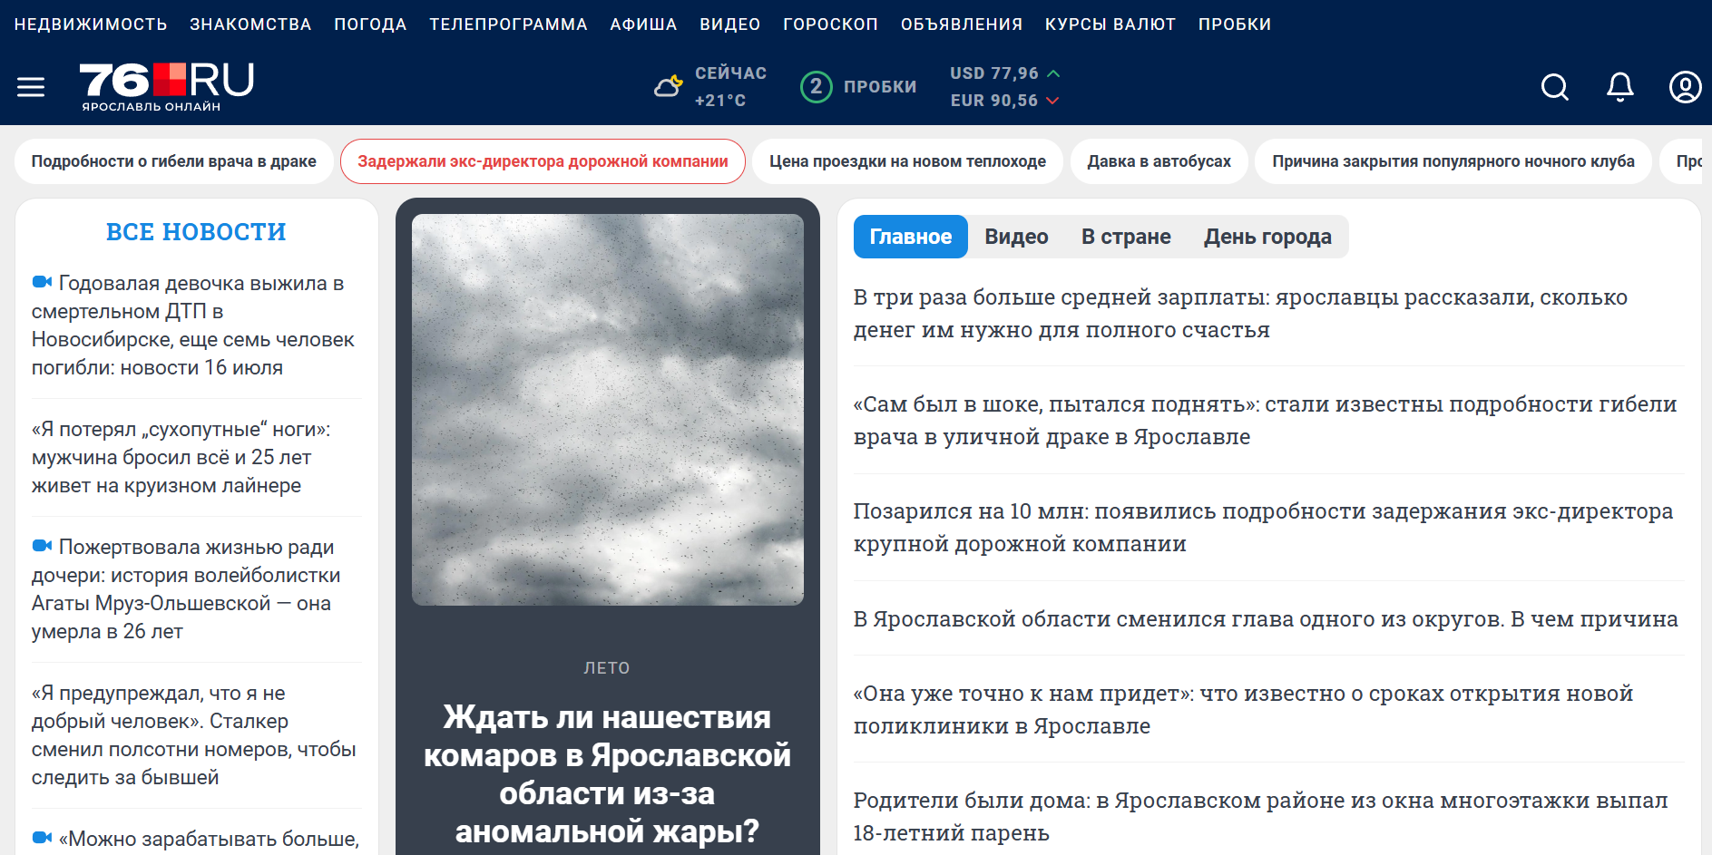Click video icon beside Пожертвовала жизнью headline
The height and width of the screenshot is (855, 1712).
coord(42,546)
